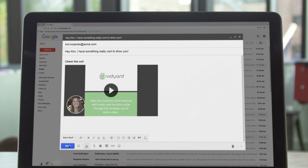
Task: Decrease the indent level
Action: pyautogui.click(x=129, y=138)
